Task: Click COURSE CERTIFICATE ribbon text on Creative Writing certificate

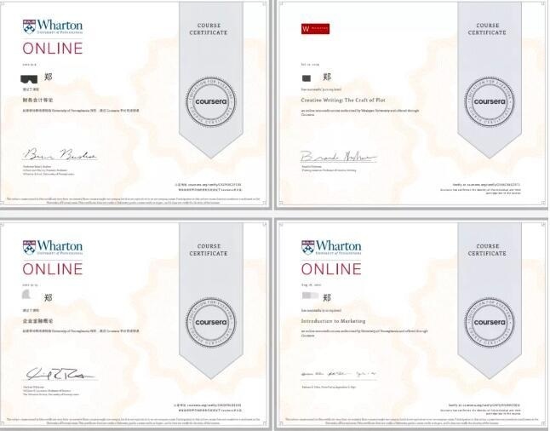Action: (487, 29)
